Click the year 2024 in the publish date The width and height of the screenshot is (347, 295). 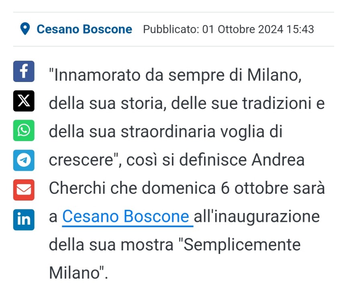[271, 29]
